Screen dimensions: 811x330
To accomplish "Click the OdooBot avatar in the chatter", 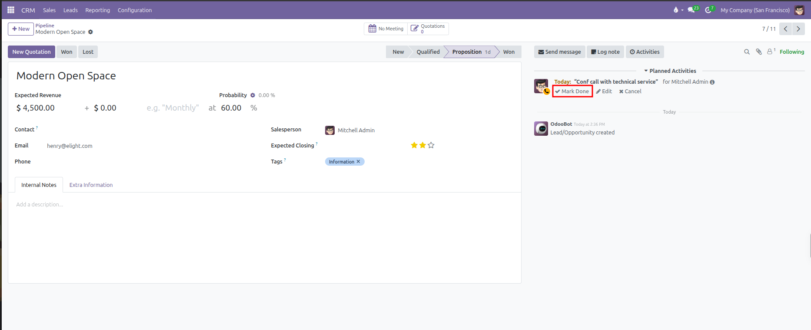I will point(541,129).
